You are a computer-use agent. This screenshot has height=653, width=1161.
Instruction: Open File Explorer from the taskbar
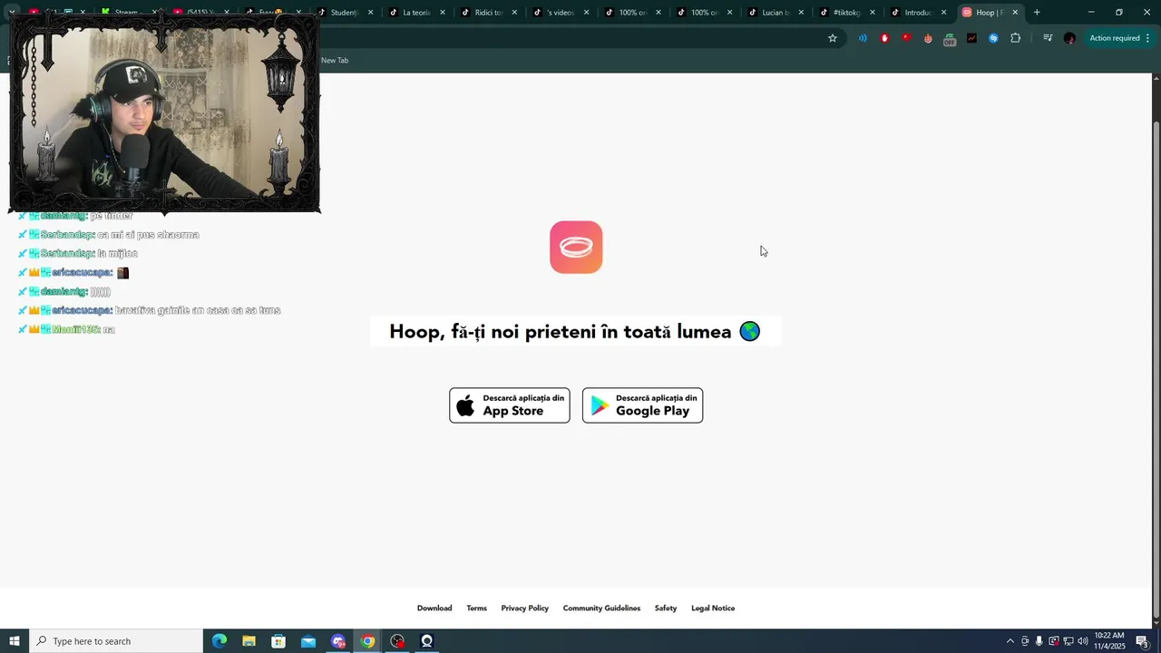coord(249,641)
